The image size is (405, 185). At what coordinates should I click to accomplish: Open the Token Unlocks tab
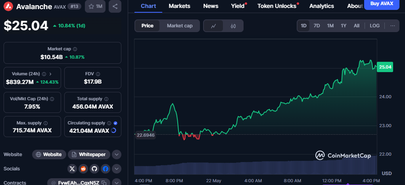click(x=277, y=6)
